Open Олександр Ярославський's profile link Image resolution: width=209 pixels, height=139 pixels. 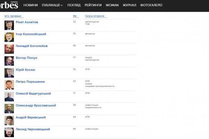point(36,105)
